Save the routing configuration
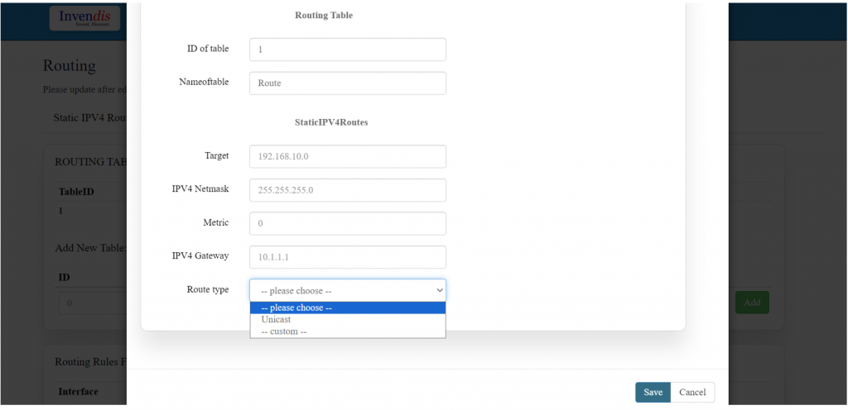 [653, 392]
